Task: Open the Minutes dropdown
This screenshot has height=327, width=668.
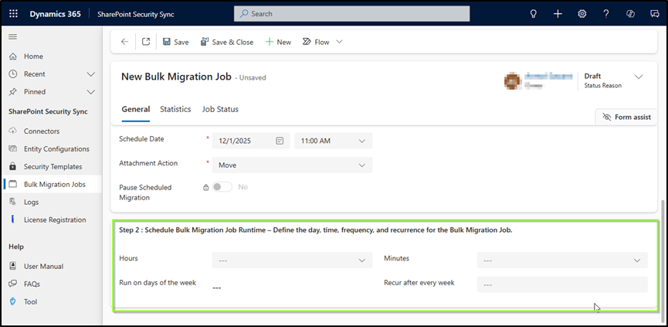Action: pyautogui.click(x=637, y=261)
